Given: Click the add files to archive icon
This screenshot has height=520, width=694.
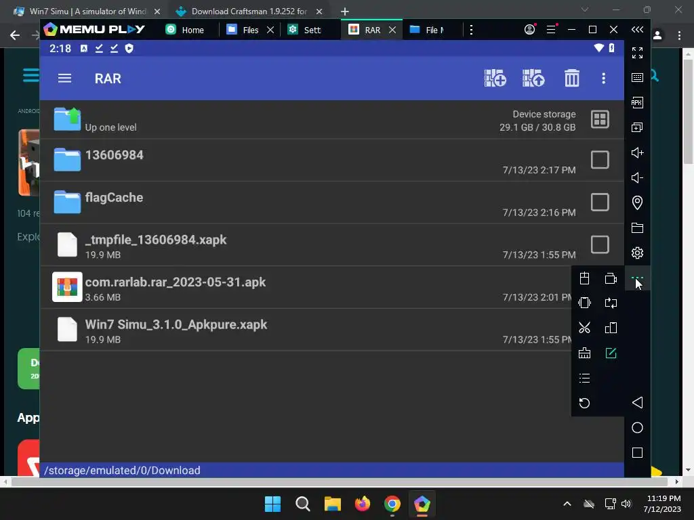Looking at the screenshot, I should click(x=495, y=79).
